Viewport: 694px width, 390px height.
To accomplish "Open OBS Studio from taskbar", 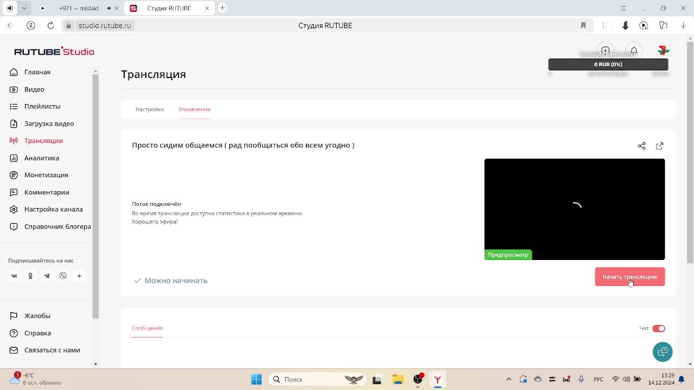I will [x=418, y=379].
